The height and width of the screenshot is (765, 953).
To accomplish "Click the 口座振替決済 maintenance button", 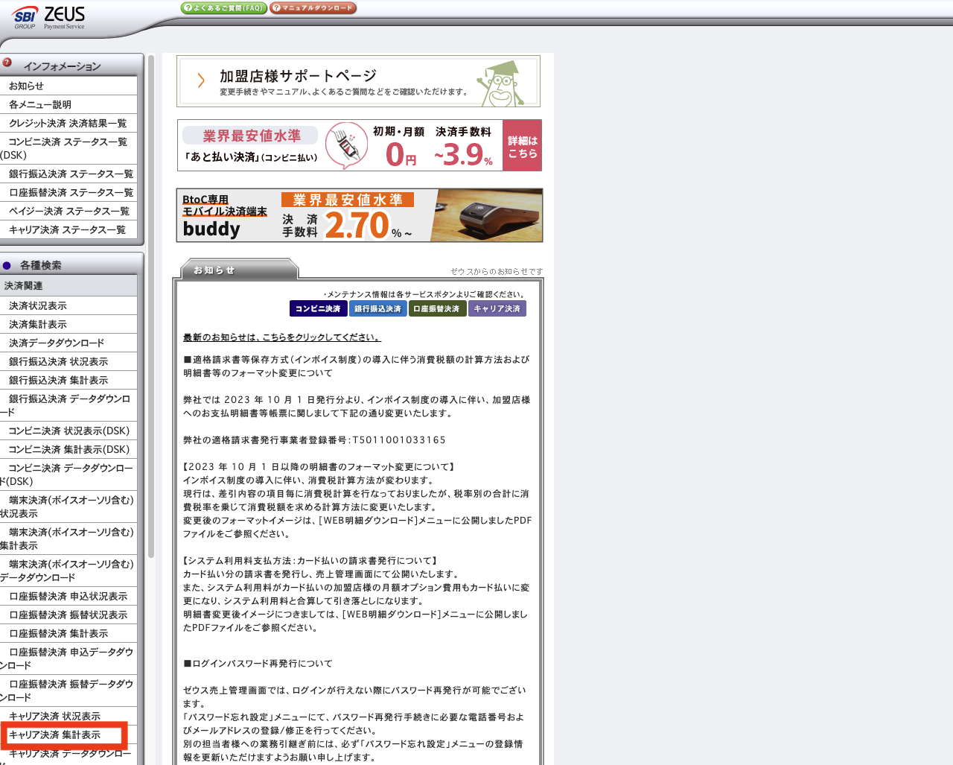I will (x=437, y=308).
